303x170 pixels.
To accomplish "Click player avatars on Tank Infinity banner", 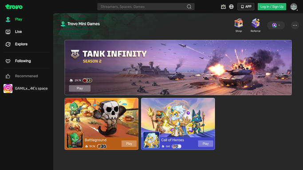I will pos(87,81).
